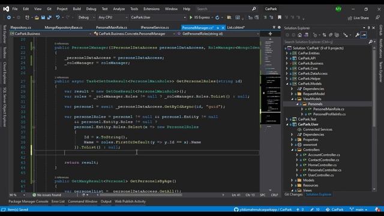
Task: Click the CarPark repository status bar item
Action: click(x=335, y=209)
